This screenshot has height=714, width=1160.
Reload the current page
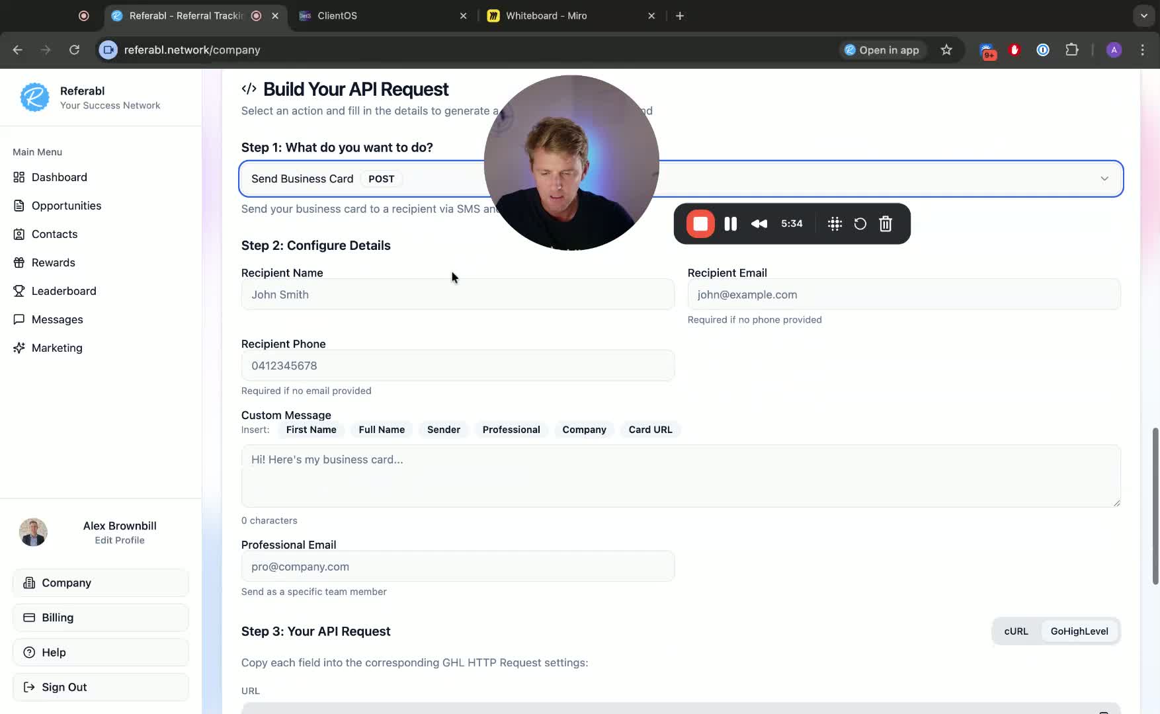[x=74, y=50]
